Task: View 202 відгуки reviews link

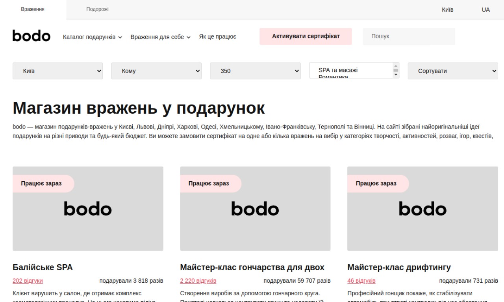Action: point(28,281)
